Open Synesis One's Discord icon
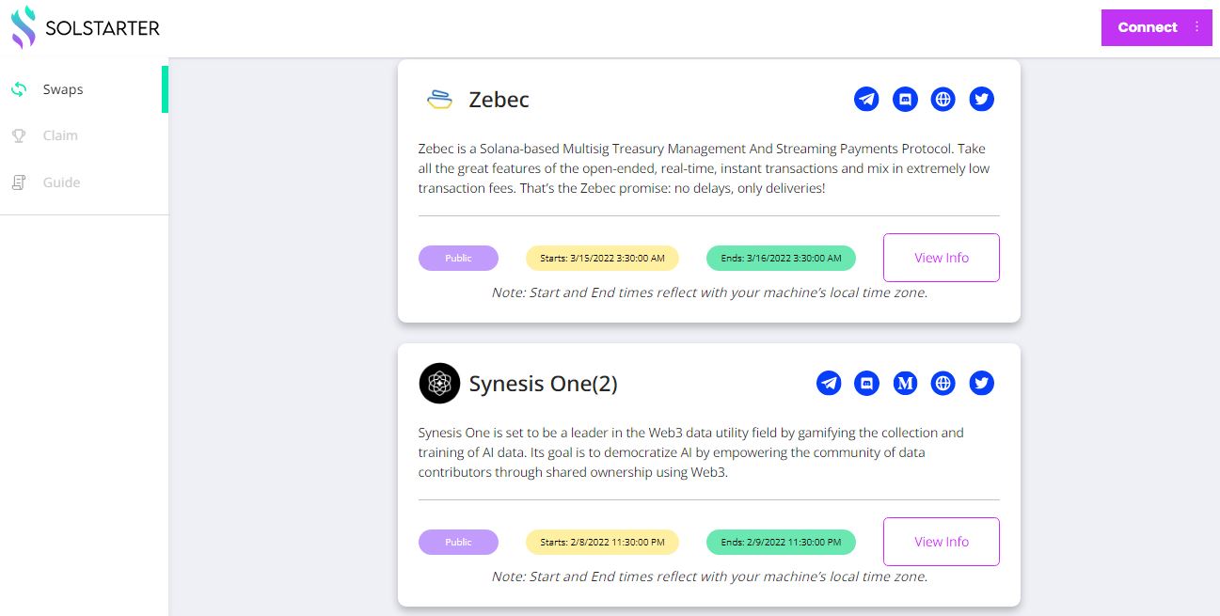Viewport: 1220px width, 616px height. (866, 383)
